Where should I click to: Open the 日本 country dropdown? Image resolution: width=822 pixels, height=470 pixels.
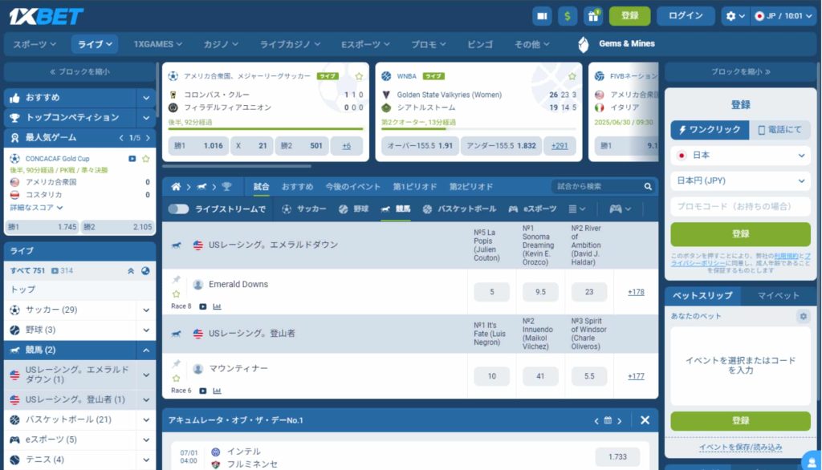740,156
